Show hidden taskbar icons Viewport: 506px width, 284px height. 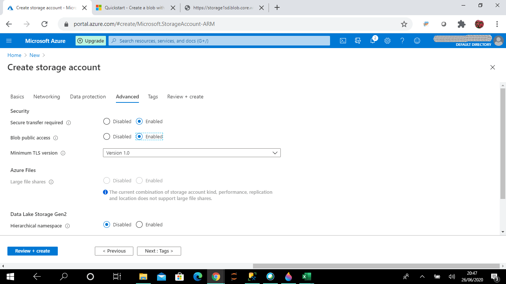[422, 276]
